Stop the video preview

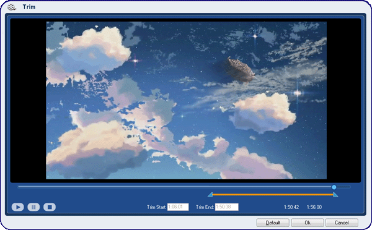tap(50, 207)
